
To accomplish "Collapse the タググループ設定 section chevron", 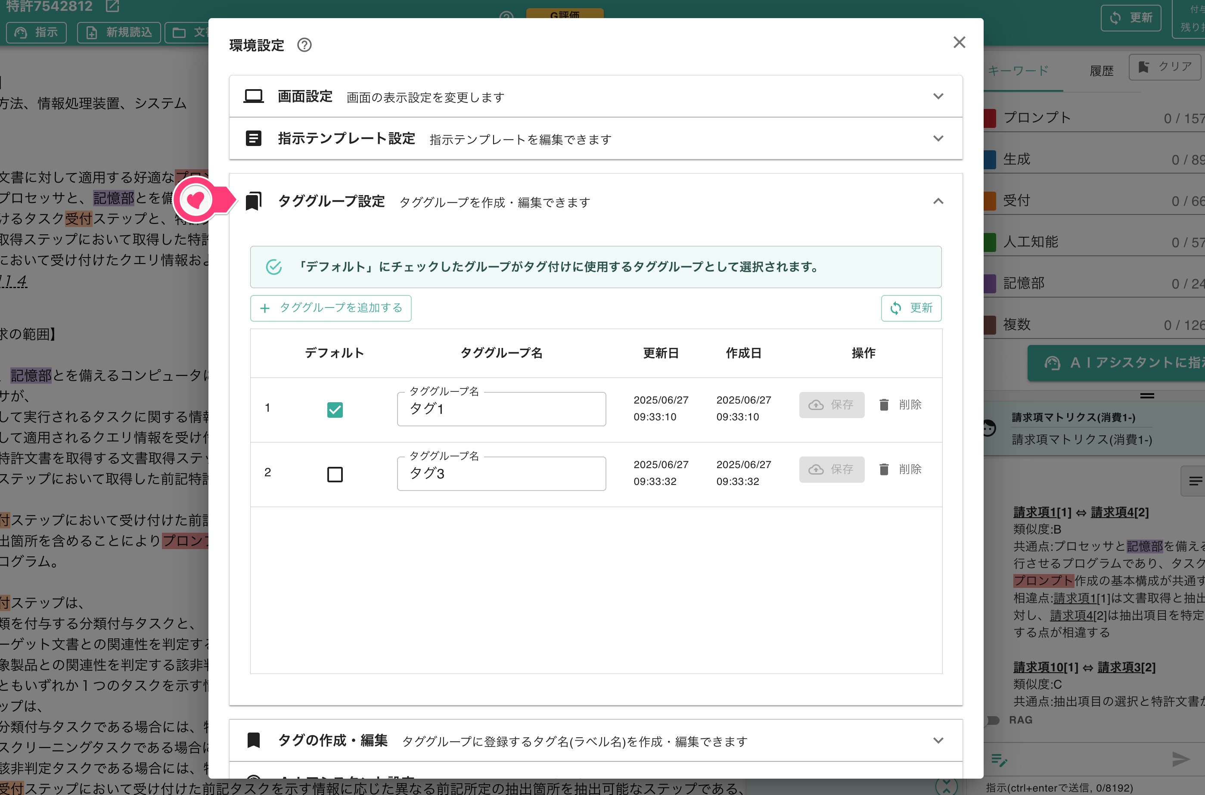I will pyautogui.click(x=938, y=201).
